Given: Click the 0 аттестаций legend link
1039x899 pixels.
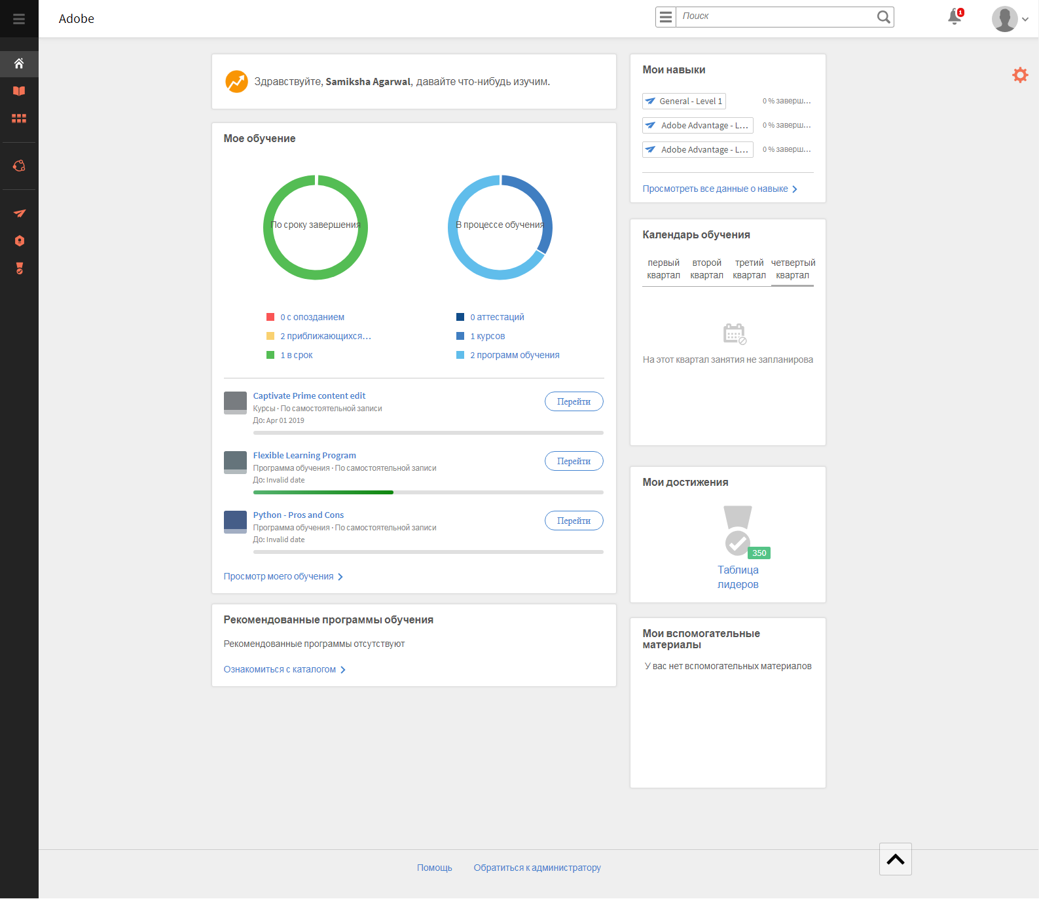Looking at the screenshot, I should [497, 317].
